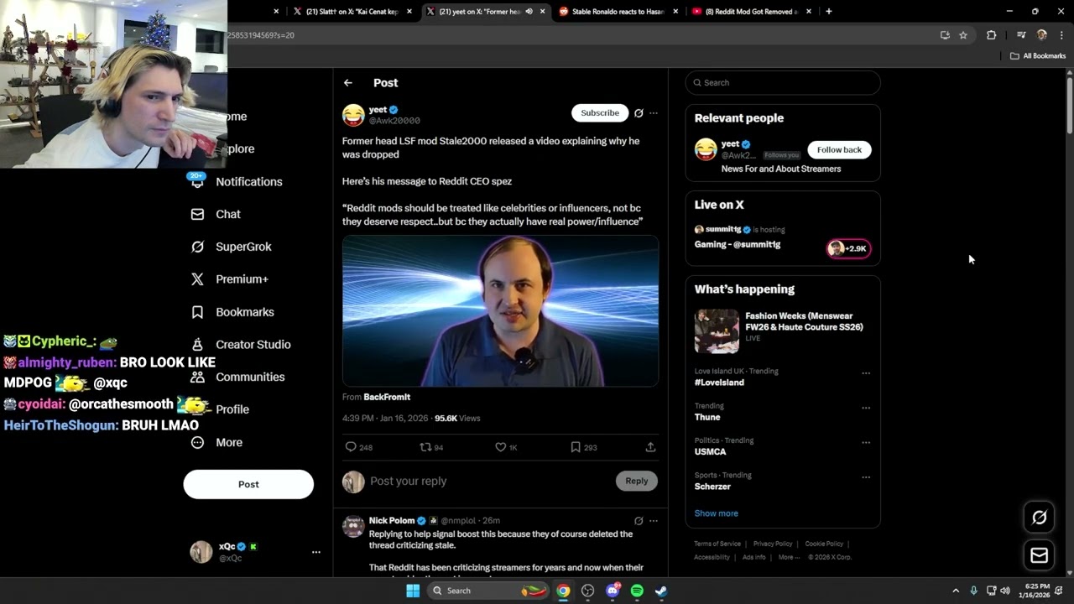Viewport: 1074px width, 604px height.
Task: Open the Privacy Policy link
Action: (773, 544)
